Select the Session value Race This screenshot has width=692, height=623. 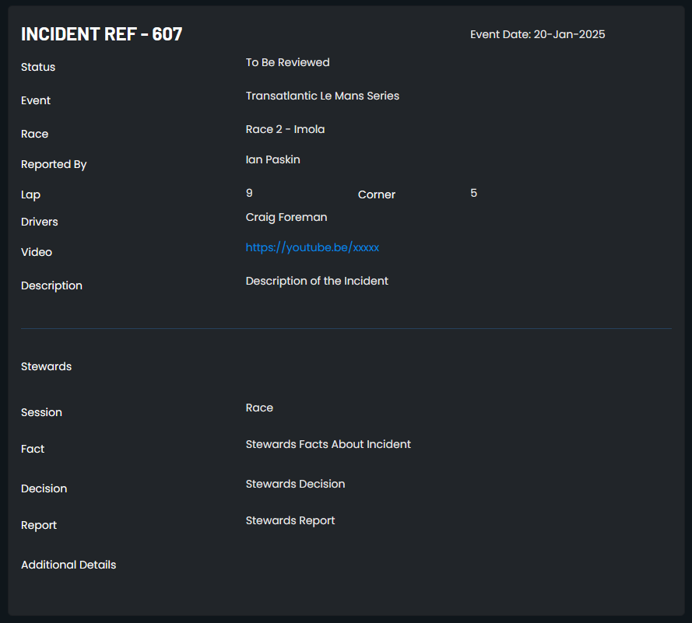tap(259, 408)
